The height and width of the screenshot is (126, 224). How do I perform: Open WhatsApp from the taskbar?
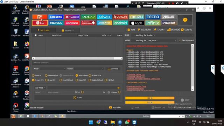click(127, 122)
